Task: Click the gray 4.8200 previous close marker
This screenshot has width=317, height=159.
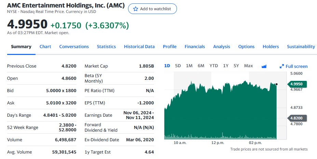Action: 297,118
